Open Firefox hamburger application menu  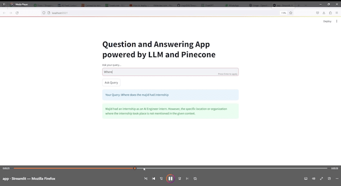(336, 13)
